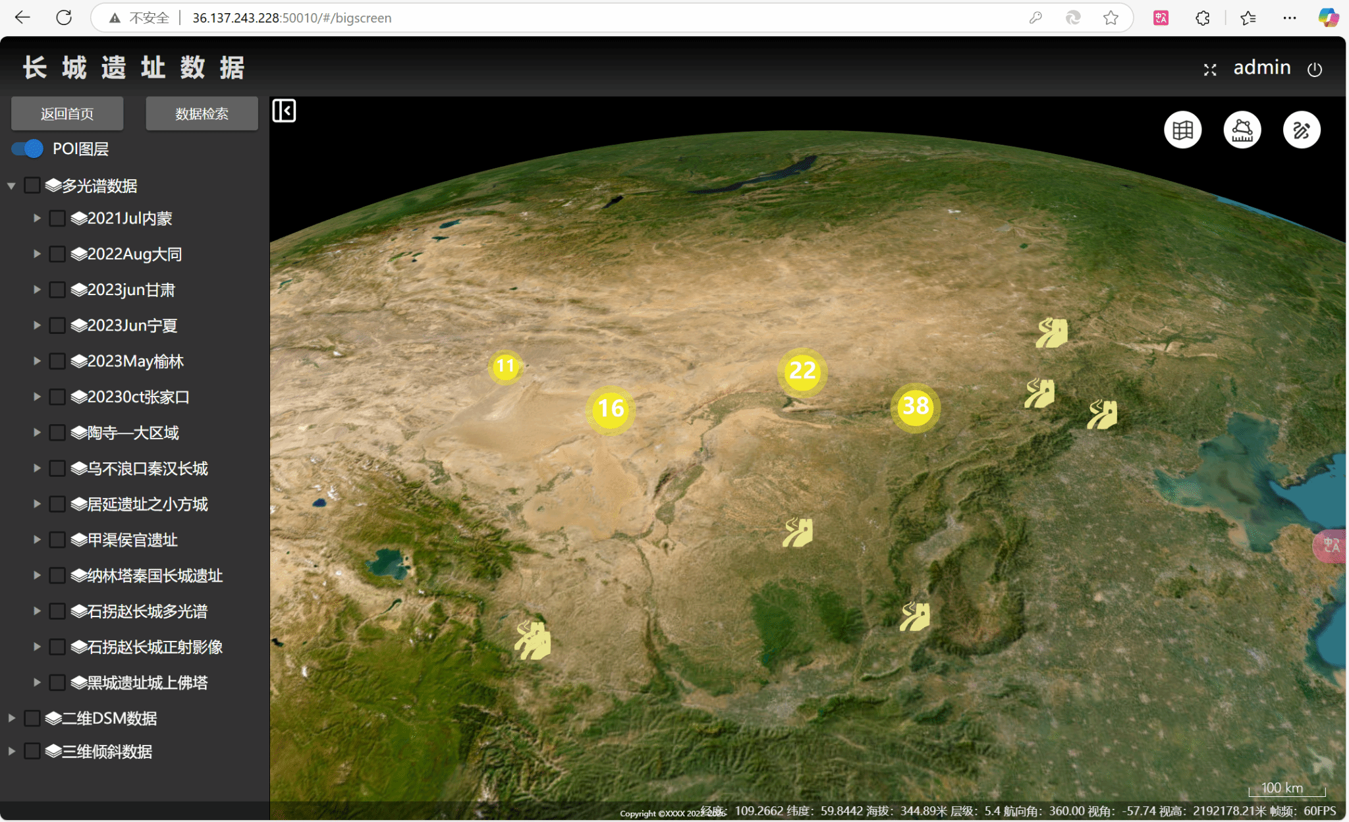Check the 2022Aug大同 layer checkbox

point(57,254)
